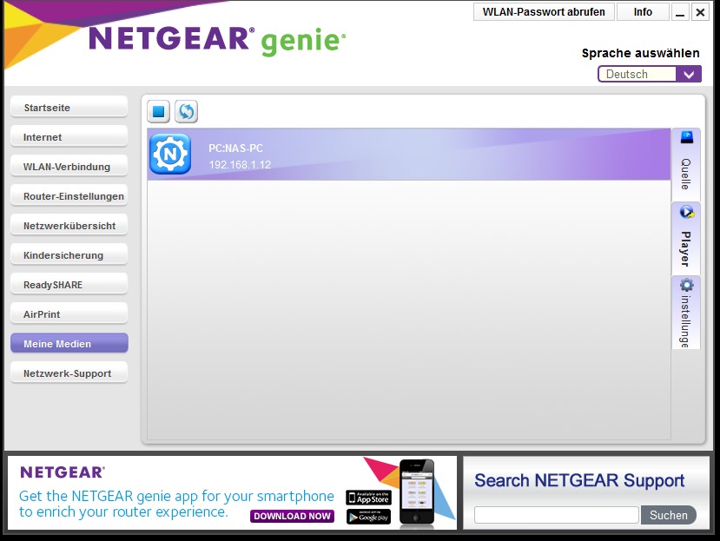Open Netzwerk-Support page
This screenshot has height=541, width=720.
[x=69, y=373]
